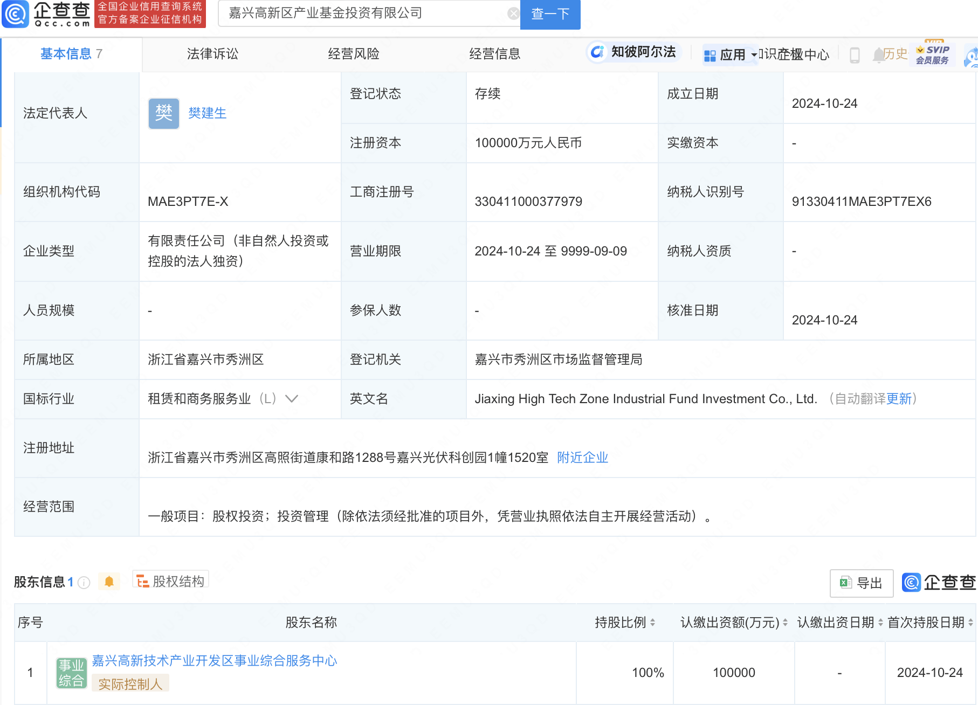The width and height of the screenshot is (978, 705).
Task: Expand the 应用 applications dropdown
Action: (x=730, y=54)
